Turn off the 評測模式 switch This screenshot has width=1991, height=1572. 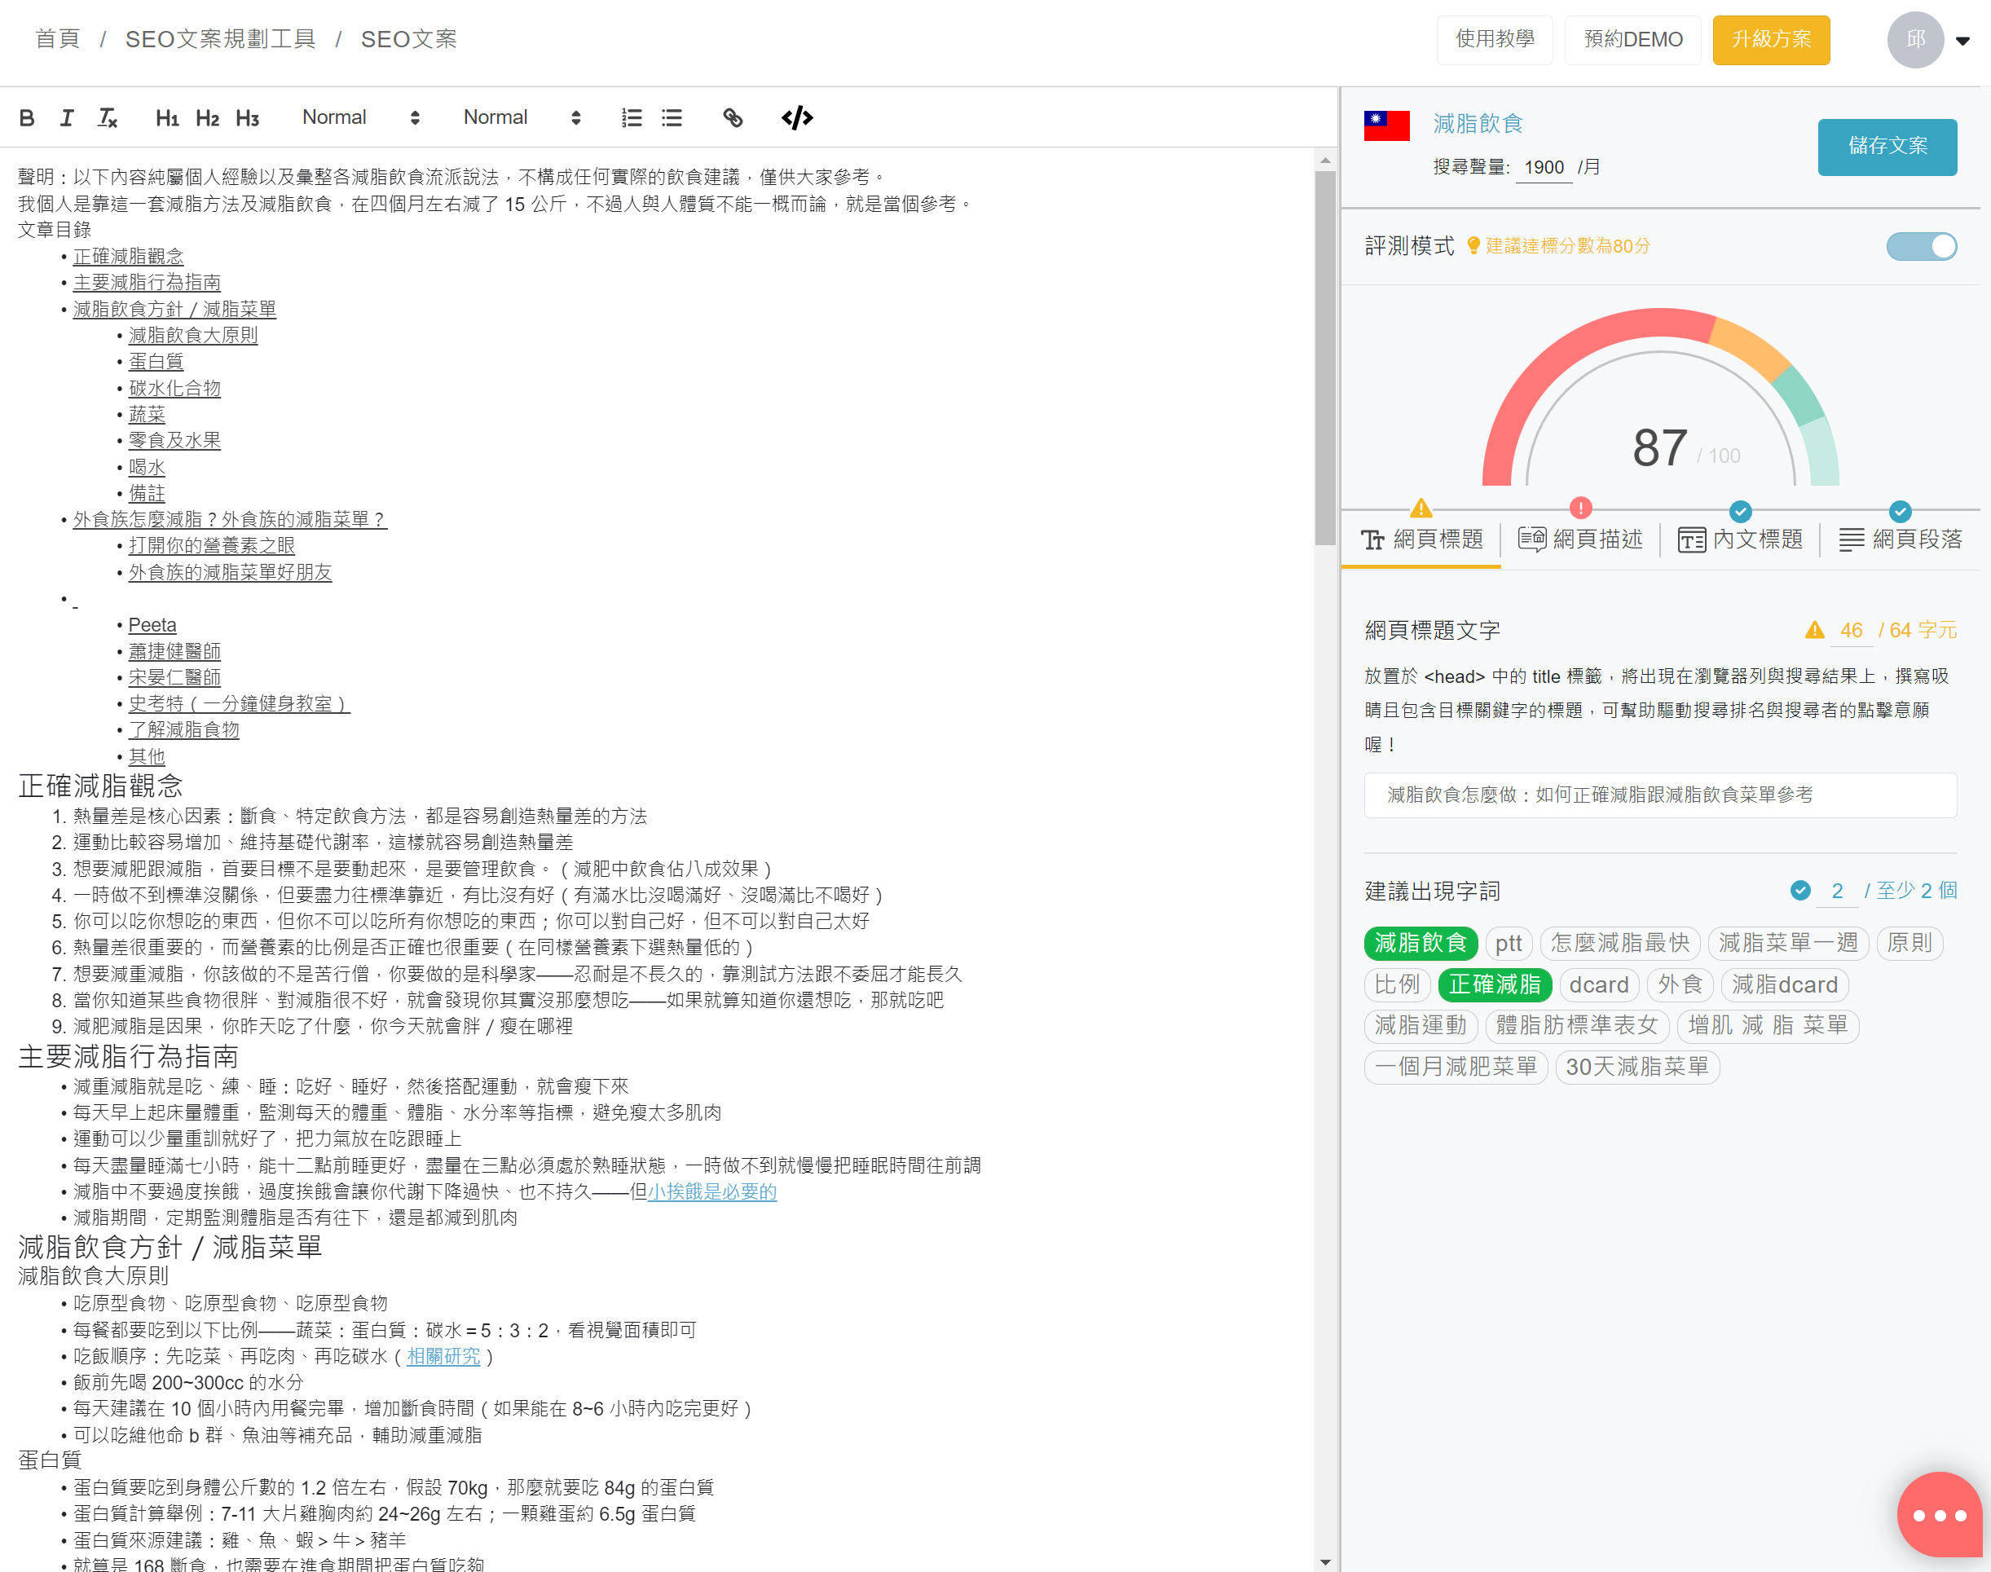tap(1921, 247)
